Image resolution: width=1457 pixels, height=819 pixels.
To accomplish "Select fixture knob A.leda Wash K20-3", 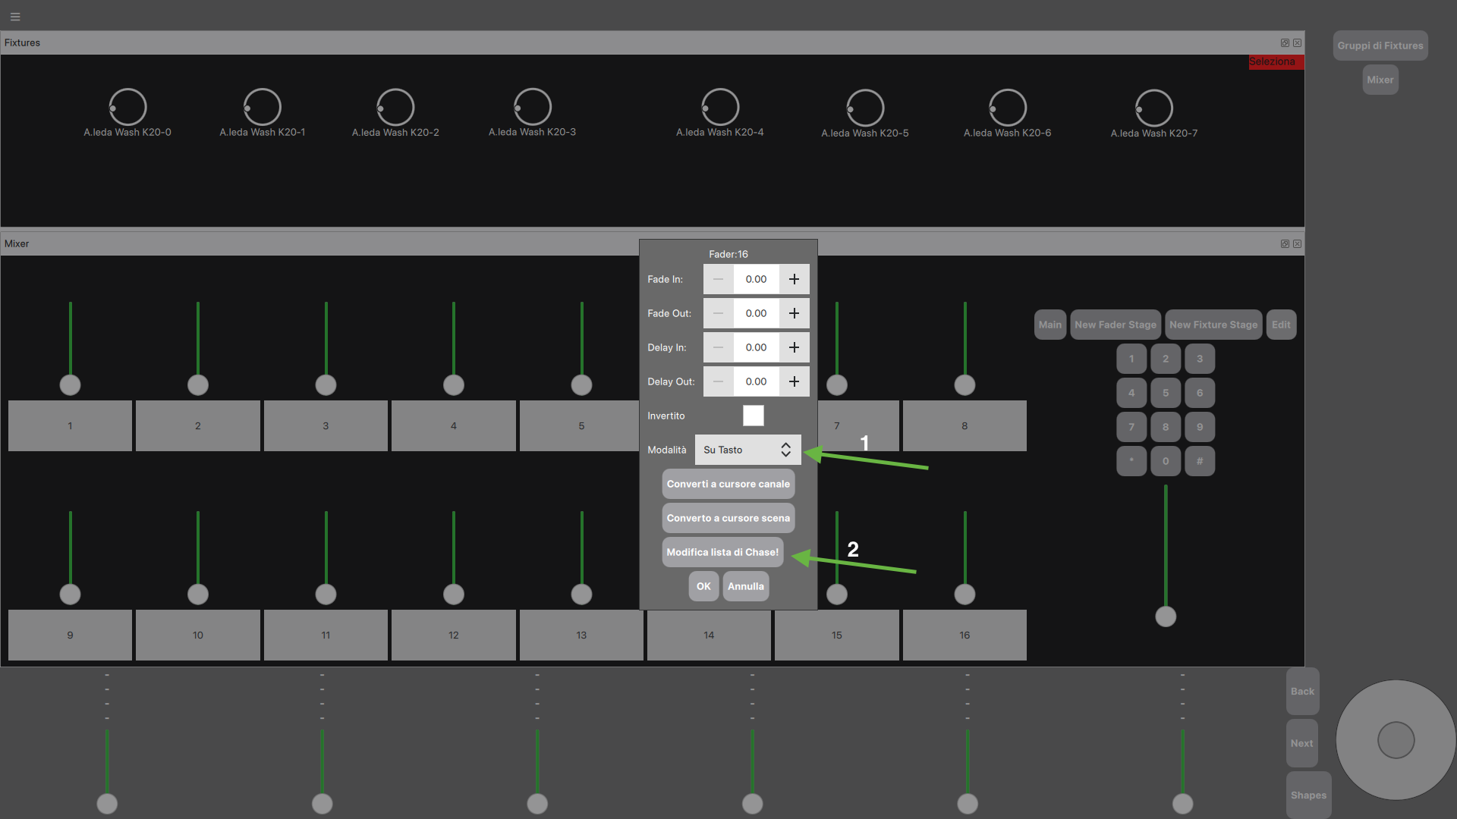I will click(532, 107).
